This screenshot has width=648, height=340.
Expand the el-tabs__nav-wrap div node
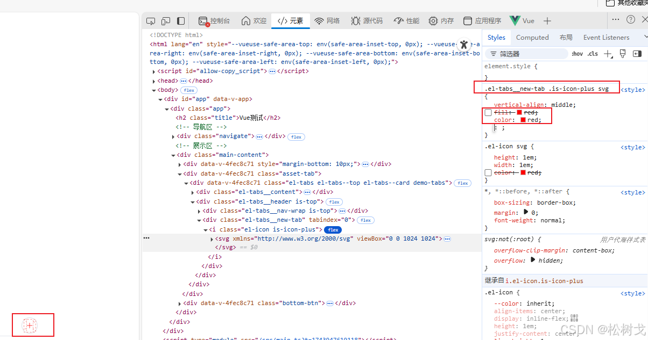[199, 211]
